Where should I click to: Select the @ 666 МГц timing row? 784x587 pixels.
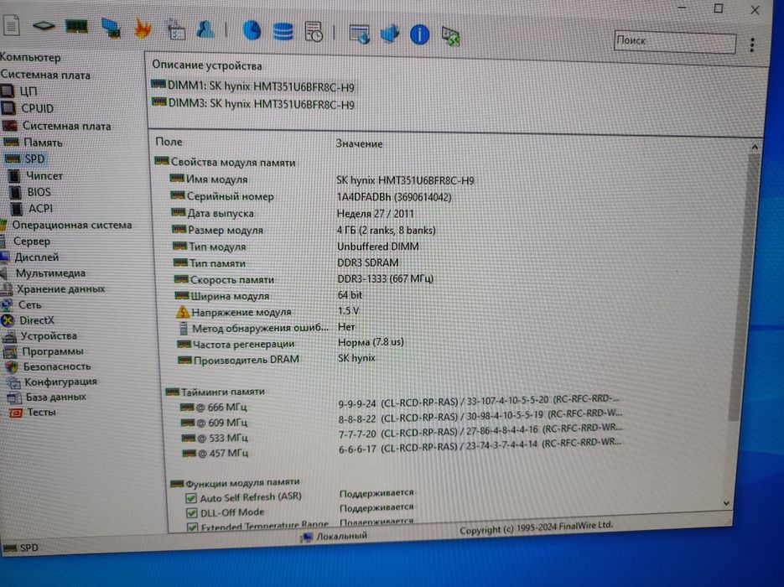tap(400, 404)
